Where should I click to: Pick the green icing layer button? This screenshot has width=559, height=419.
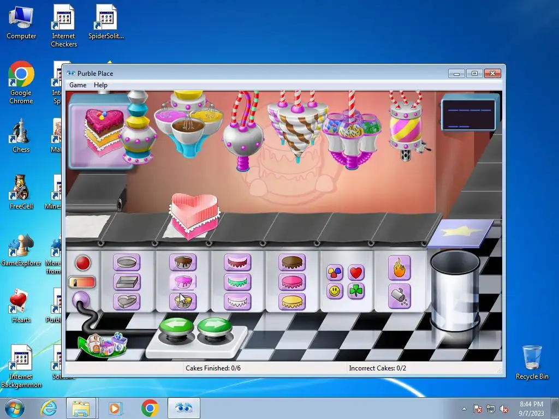[237, 282]
